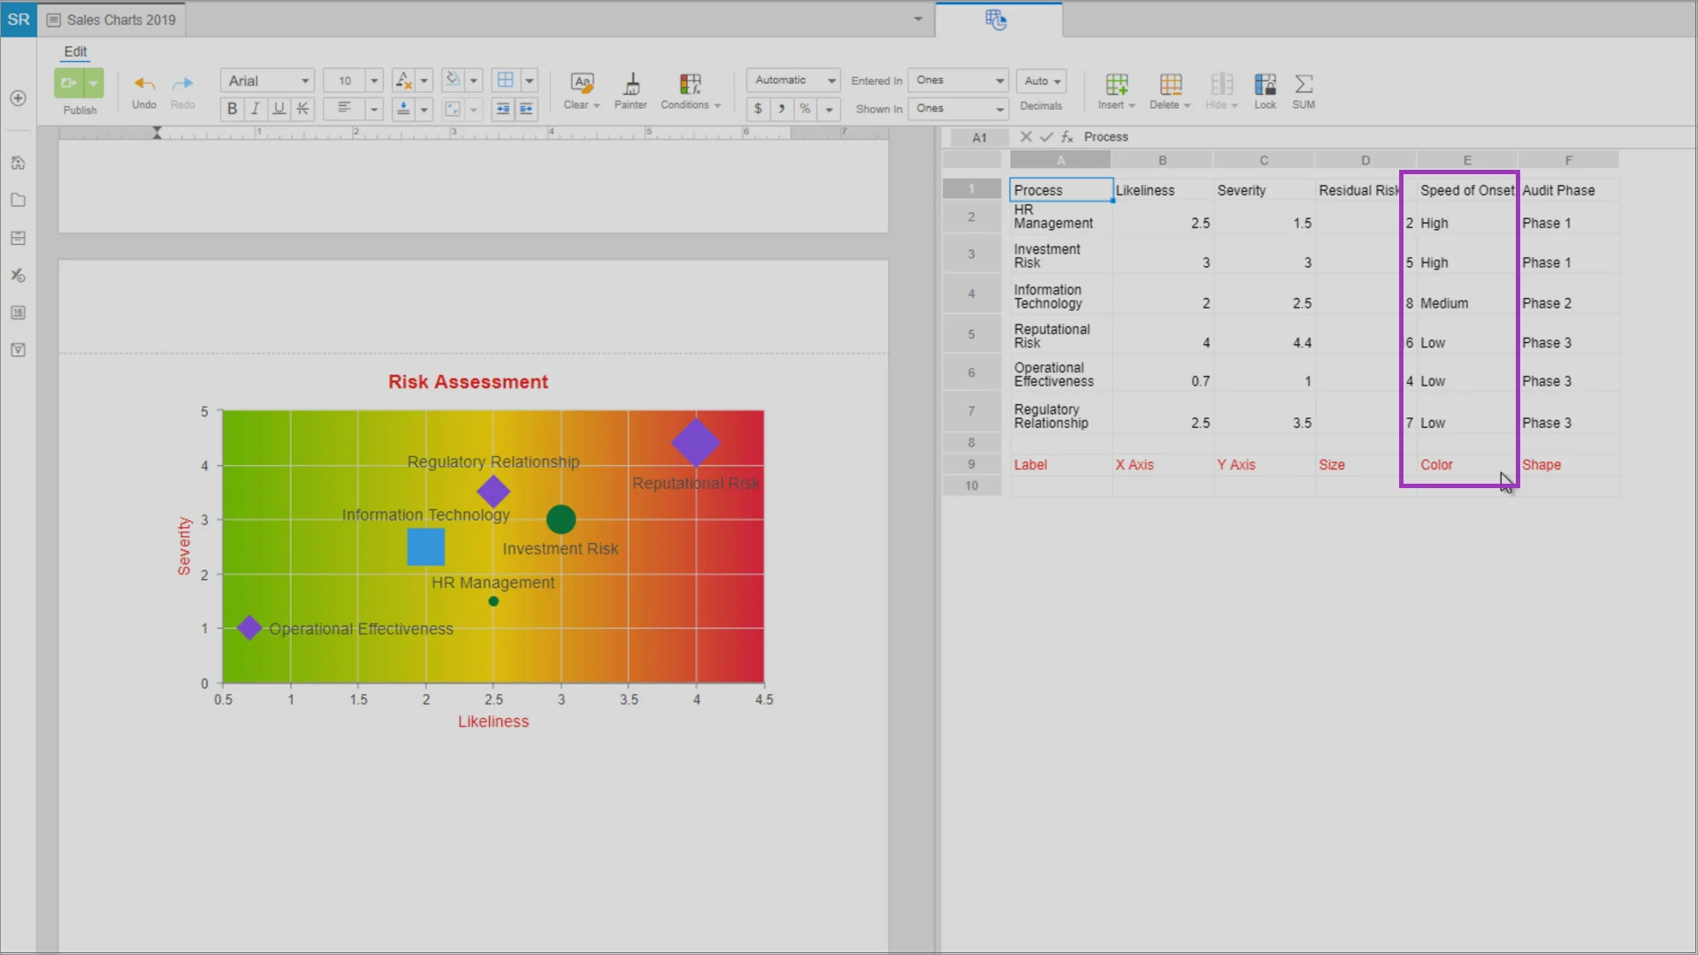Select the Format Painter tool
This screenshot has height=955, width=1698.
click(x=631, y=84)
